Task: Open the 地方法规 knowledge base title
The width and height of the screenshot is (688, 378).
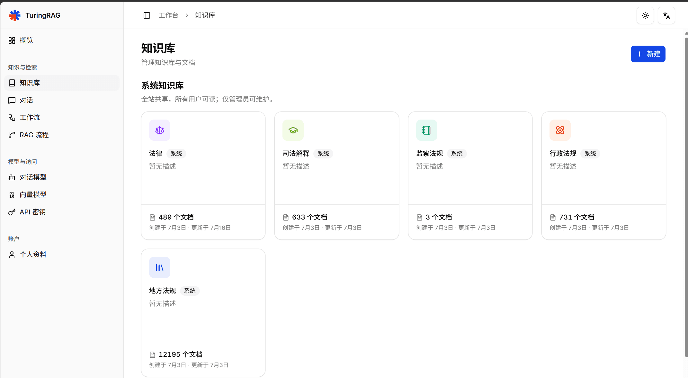Action: 163,291
